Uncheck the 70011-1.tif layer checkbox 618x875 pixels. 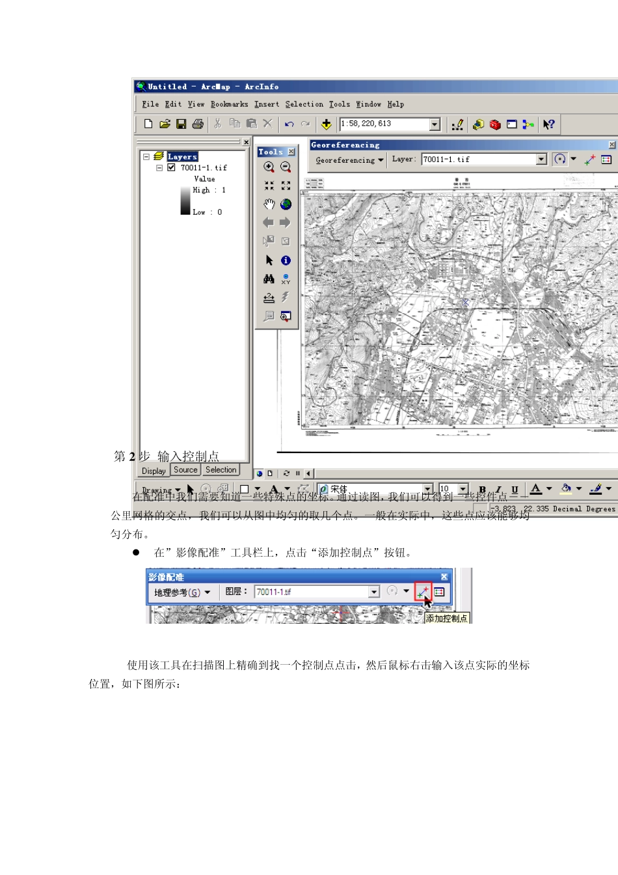(171, 167)
